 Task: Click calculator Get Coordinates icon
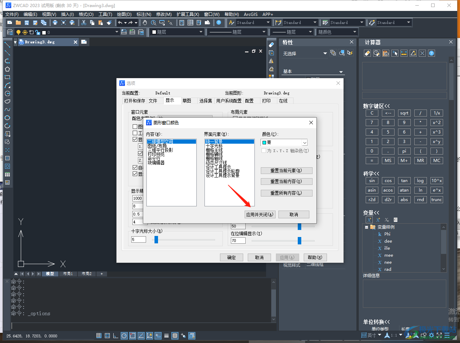point(395,53)
